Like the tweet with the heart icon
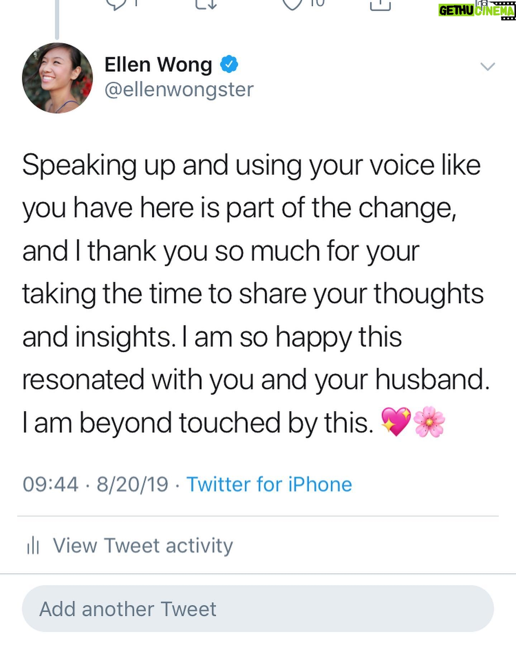516x645 pixels. coord(292,4)
